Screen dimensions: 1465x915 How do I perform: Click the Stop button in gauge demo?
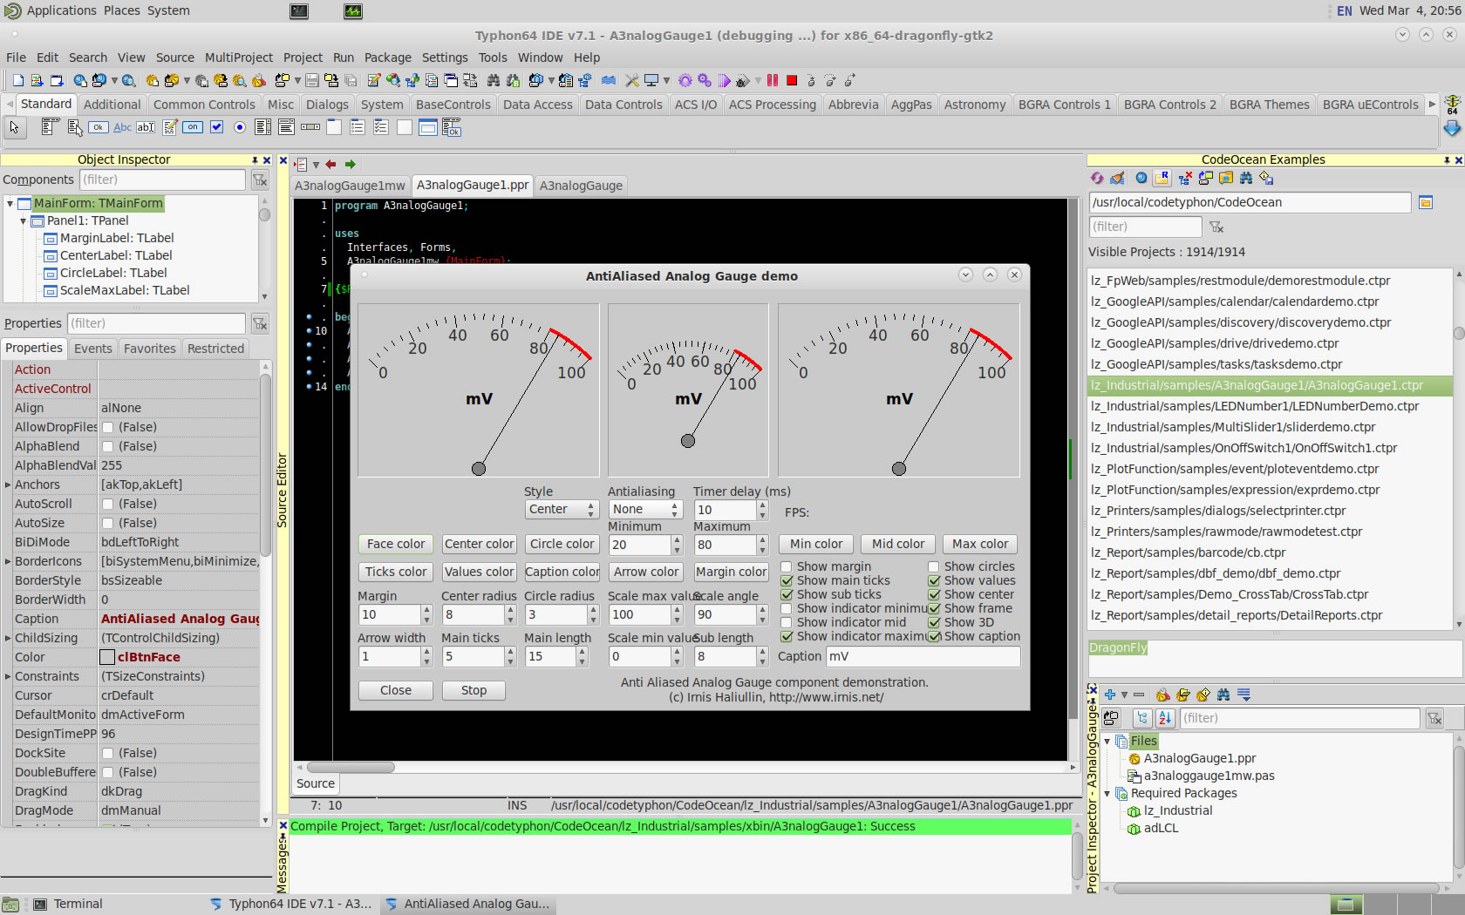pos(474,690)
